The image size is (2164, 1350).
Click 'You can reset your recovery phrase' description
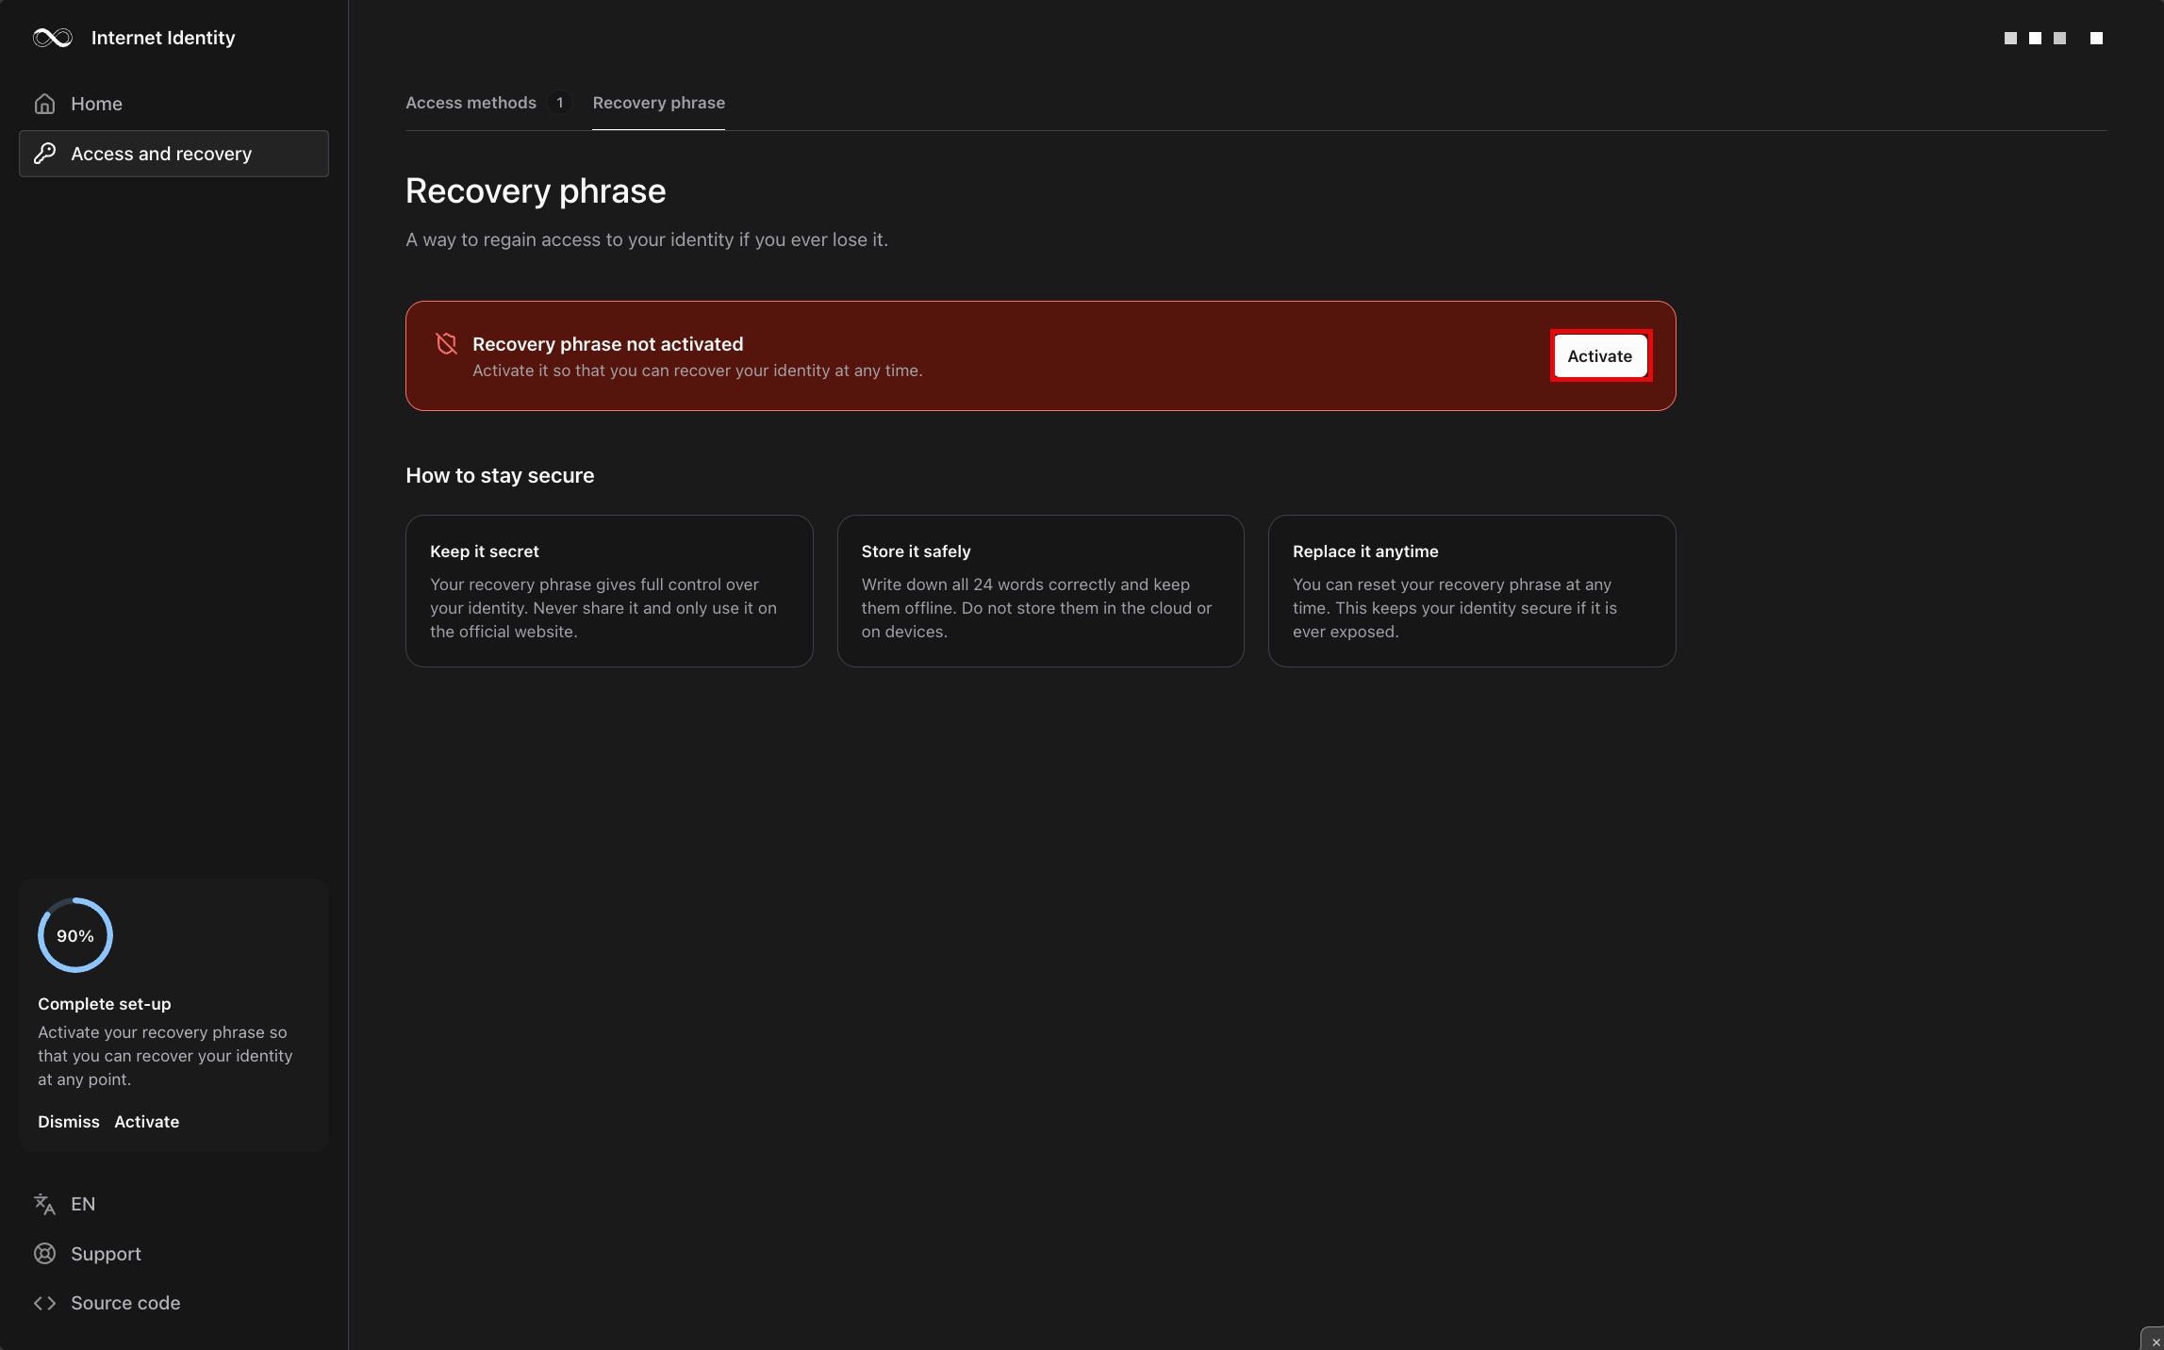[x=1455, y=608]
